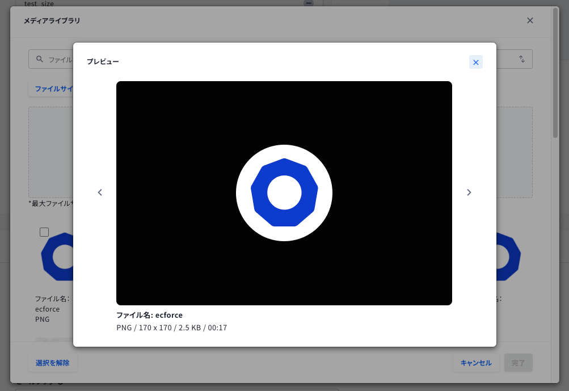Tick the checkbox on the ecforce thumbnail

[x=44, y=232]
